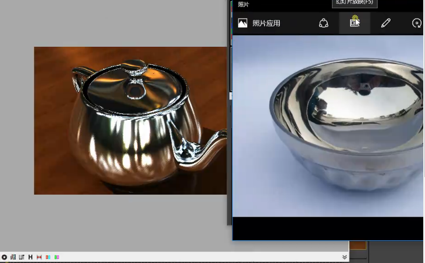Start the slideshow in Photos app
The width and height of the screenshot is (425, 263).
coord(355,23)
